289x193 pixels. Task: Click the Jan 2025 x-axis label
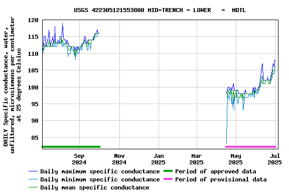pos(159,159)
